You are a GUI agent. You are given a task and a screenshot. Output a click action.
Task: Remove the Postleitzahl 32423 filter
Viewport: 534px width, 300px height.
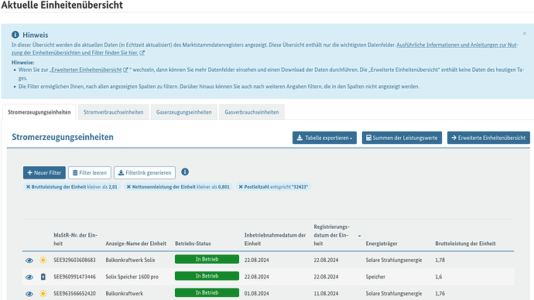(x=241, y=187)
